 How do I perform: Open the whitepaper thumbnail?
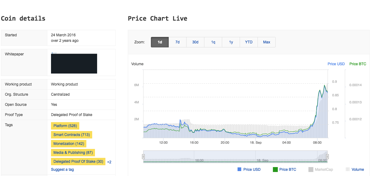pos(74,63)
